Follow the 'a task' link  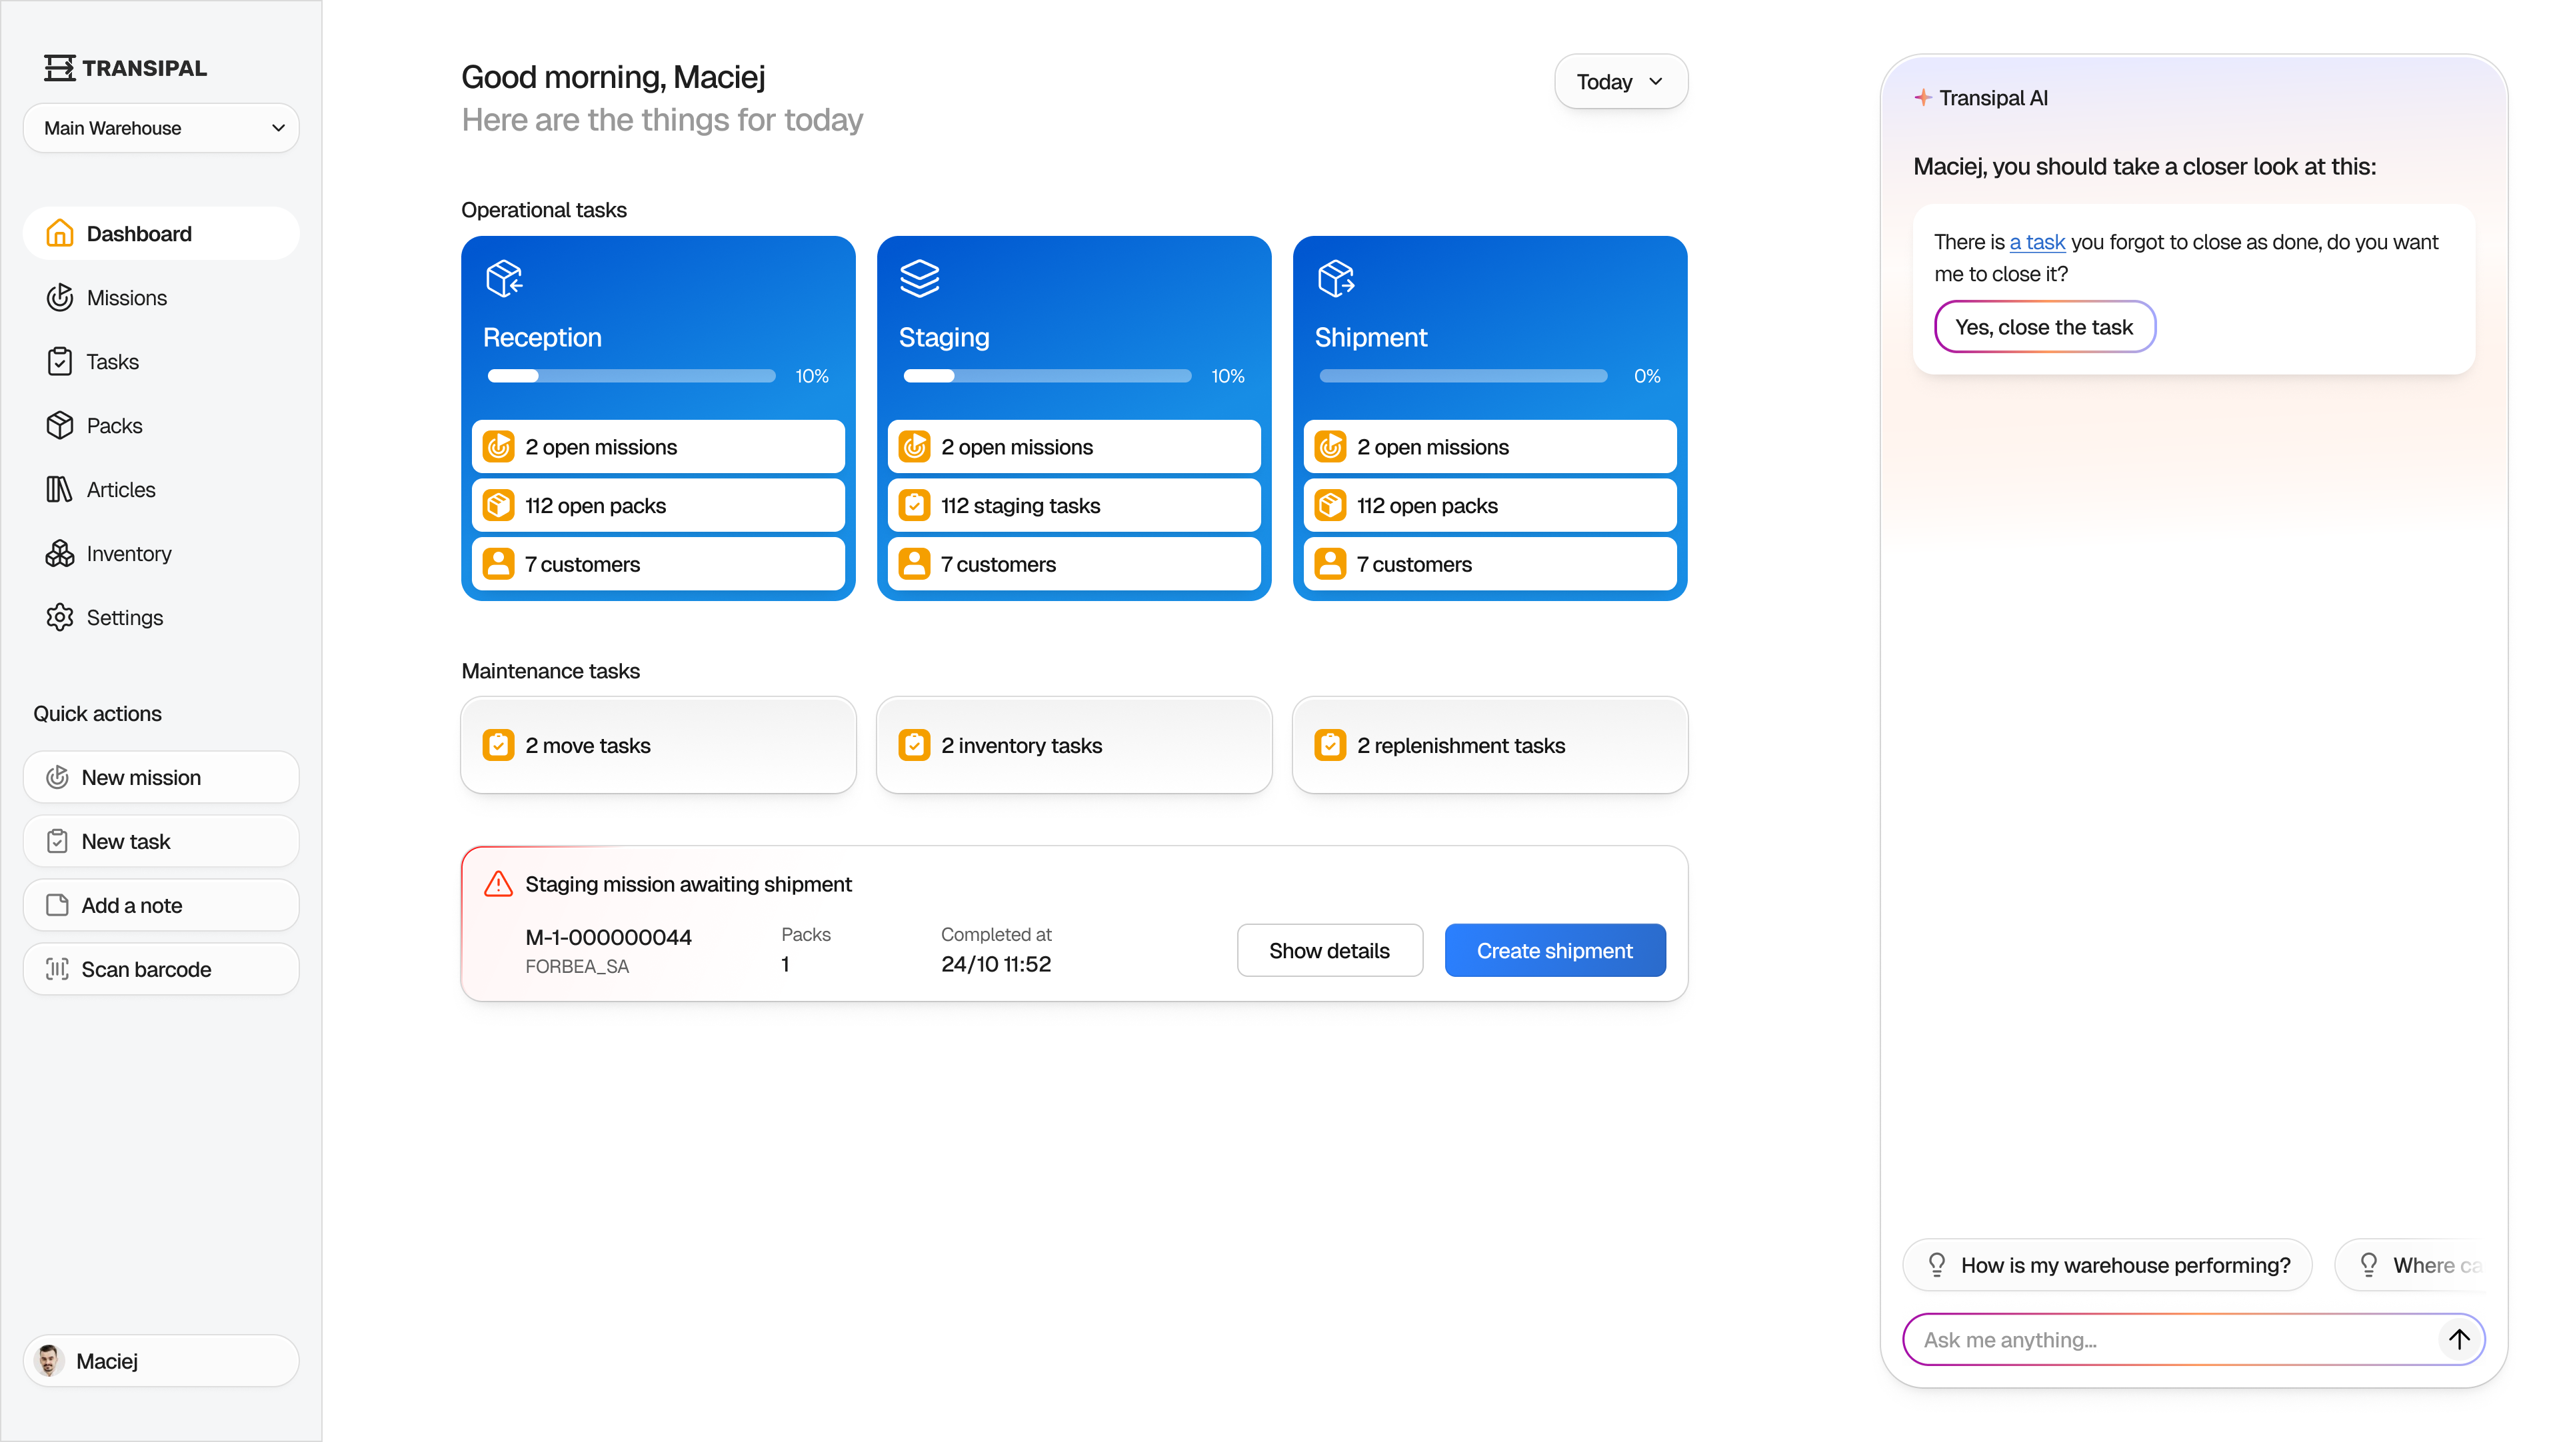[x=2037, y=241]
